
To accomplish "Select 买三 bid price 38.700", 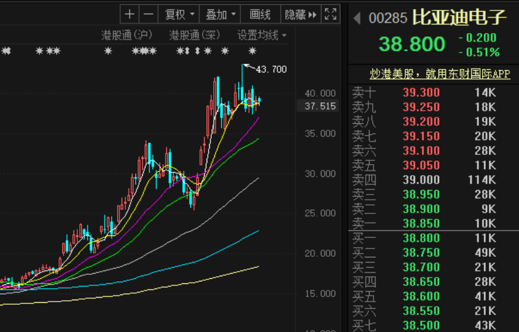I will click(421, 267).
